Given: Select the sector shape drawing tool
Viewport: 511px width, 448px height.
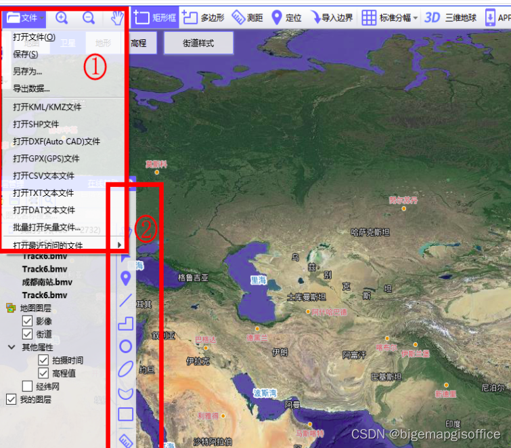Looking at the screenshot, I should [x=125, y=394].
